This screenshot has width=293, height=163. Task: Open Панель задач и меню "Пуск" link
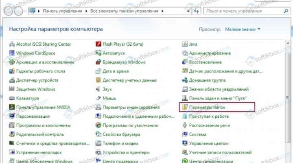click(x=218, y=99)
